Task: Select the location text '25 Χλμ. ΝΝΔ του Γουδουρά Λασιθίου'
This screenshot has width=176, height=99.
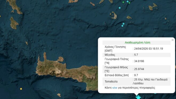Action: coord(150,81)
